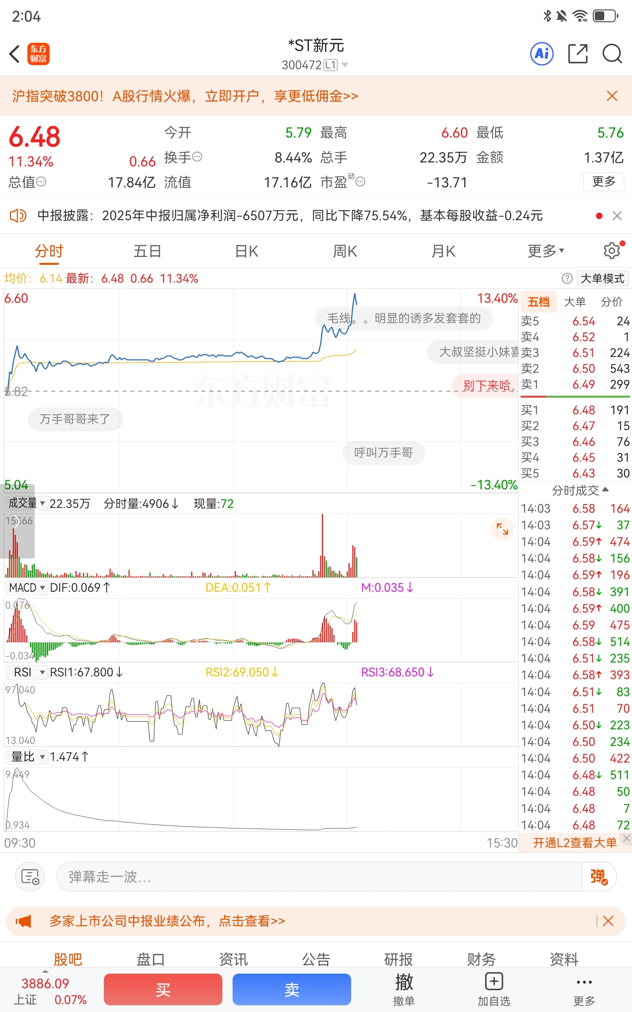Tap the 上证 index 3886.09 ticker

point(50,991)
